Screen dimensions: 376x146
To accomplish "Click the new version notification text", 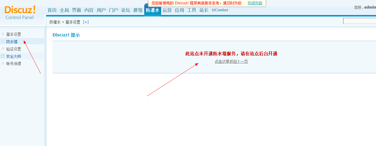I will (x=196, y=3).
